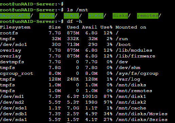Image resolution: width=175 pixels, height=123 pixels.
Task: Click the 'df -h' command text
Action: [x=74, y=21]
